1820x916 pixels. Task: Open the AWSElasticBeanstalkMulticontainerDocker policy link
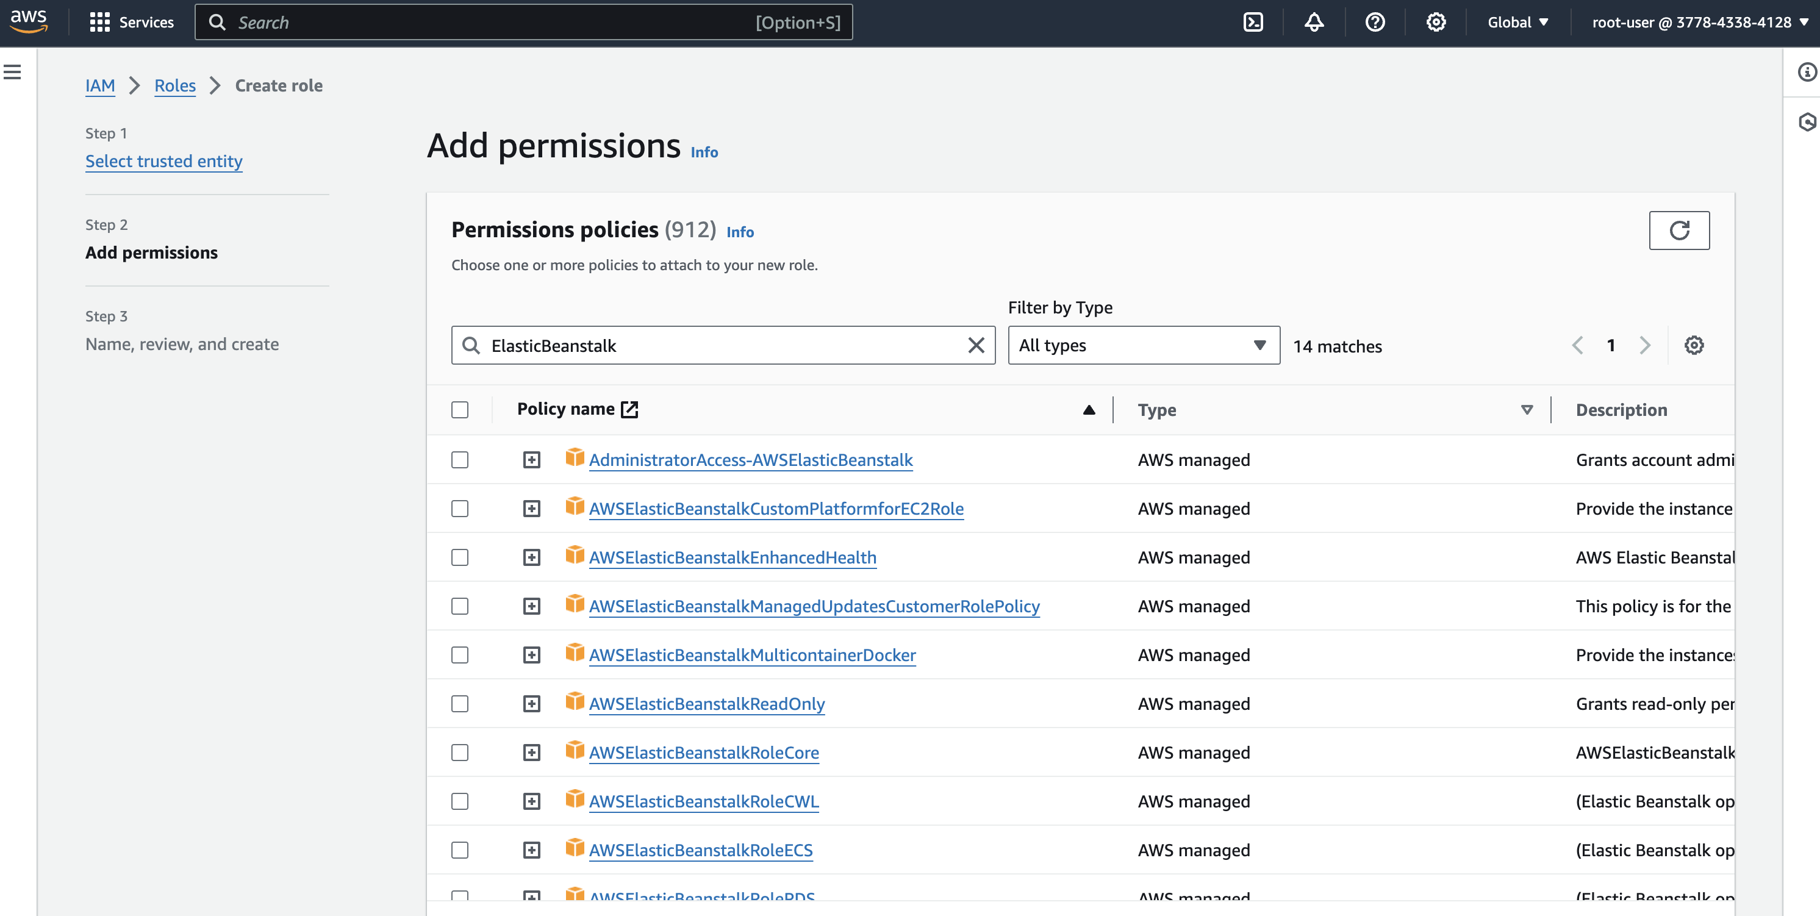[752, 655]
